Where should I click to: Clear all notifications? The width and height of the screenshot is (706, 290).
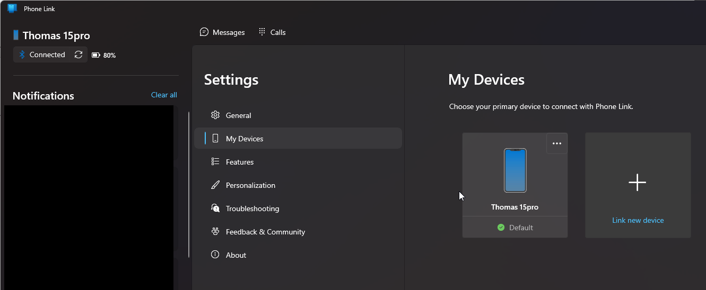[164, 95]
